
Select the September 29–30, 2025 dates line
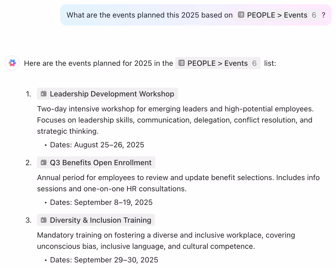(x=104, y=260)
